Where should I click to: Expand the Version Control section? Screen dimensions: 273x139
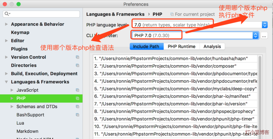point(6,57)
